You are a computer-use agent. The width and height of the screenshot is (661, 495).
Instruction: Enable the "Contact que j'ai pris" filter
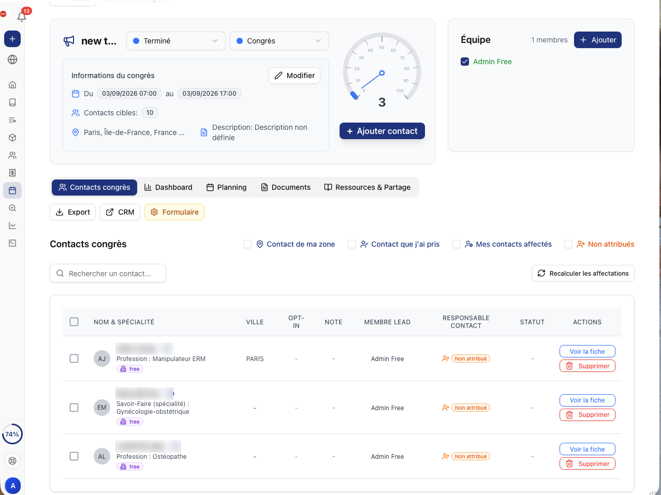click(x=352, y=244)
